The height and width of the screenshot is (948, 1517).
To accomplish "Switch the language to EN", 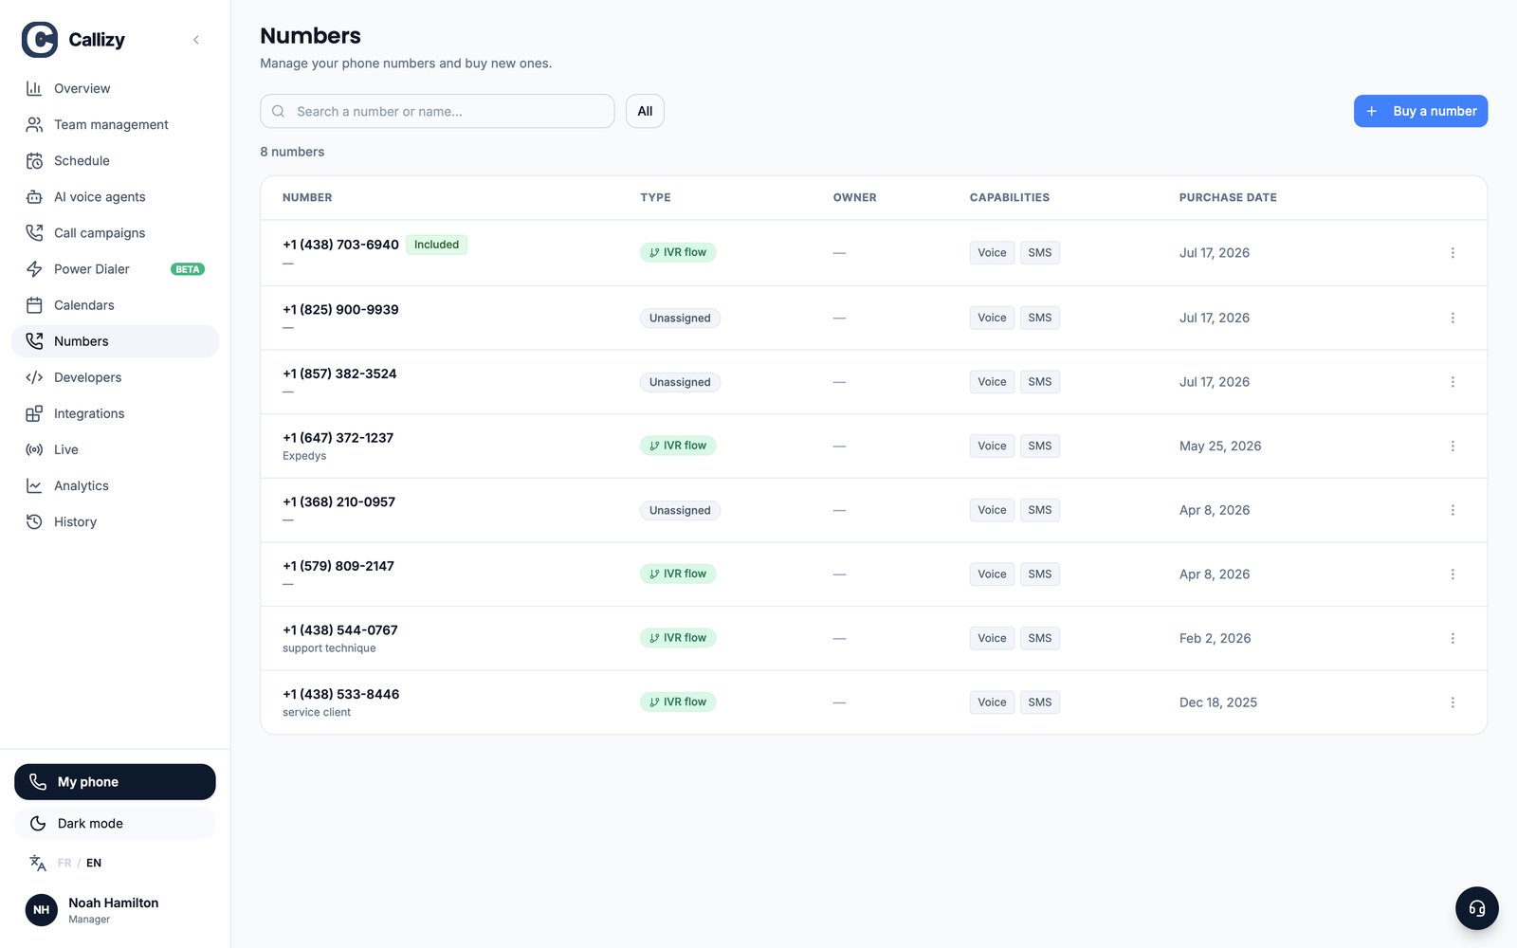I will [94, 863].
